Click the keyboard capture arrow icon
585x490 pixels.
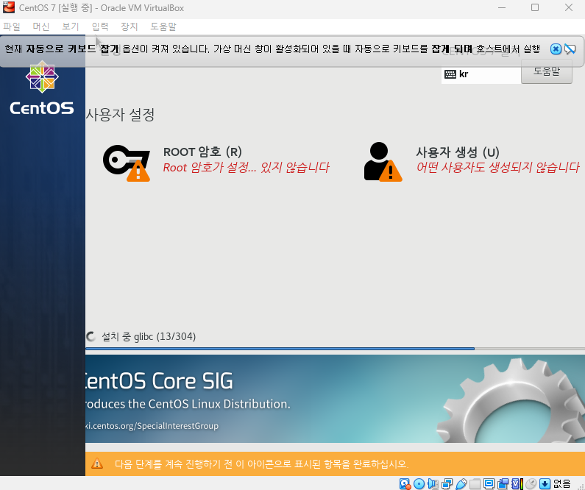545,484
